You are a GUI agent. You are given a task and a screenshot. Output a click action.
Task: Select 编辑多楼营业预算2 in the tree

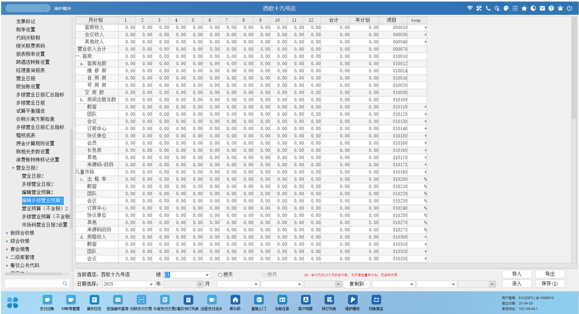tap(43, 200)
